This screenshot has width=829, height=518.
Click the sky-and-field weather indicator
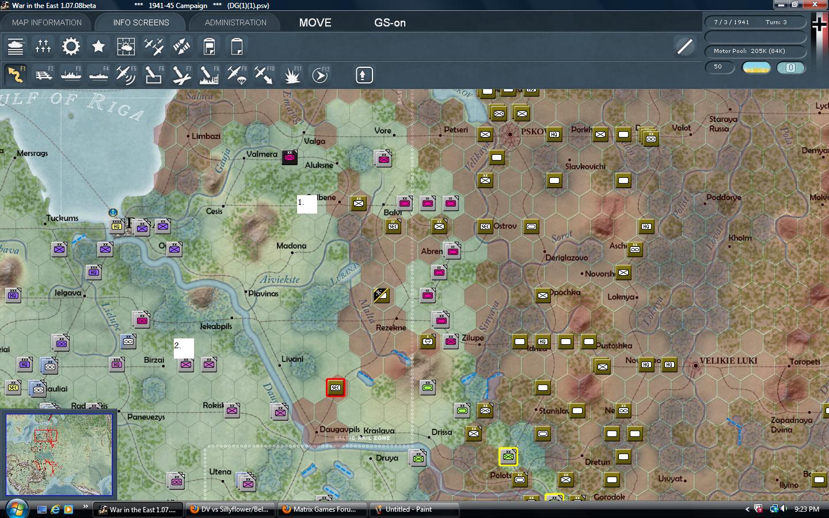tap(756, 67)
